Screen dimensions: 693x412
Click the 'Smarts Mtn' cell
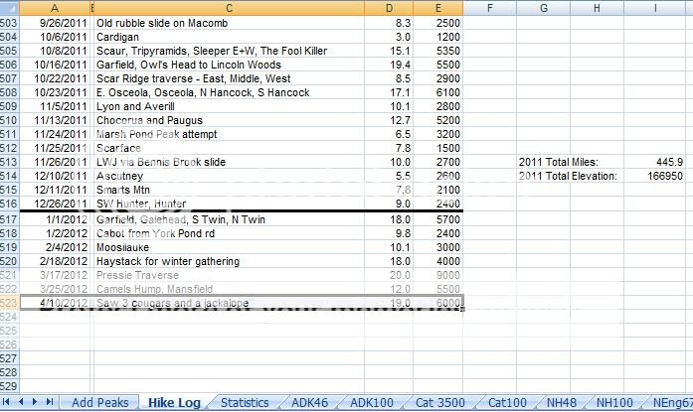[229, 190]
